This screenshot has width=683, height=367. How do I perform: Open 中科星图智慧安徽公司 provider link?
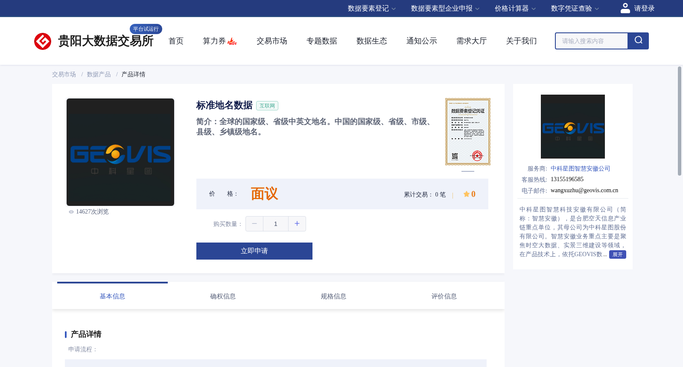(581, 169)
